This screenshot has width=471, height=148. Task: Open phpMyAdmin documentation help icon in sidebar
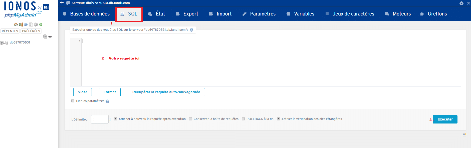[26, 24]
